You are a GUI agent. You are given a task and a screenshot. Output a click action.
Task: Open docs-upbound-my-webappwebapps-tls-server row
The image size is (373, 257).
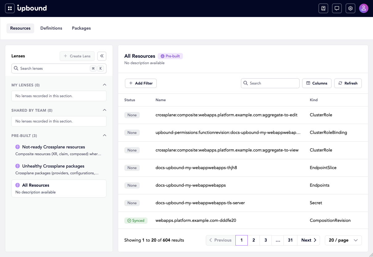coord(243,203)
